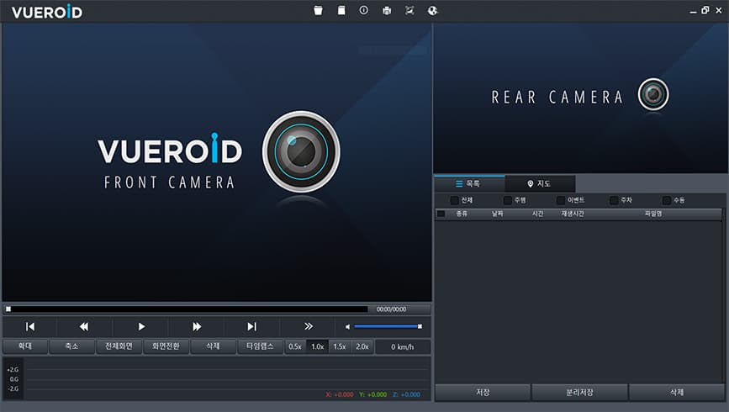This screenshot has height=412, width=729.
Task: Click the 전체화면 fullscreen button
Action: 119,346
